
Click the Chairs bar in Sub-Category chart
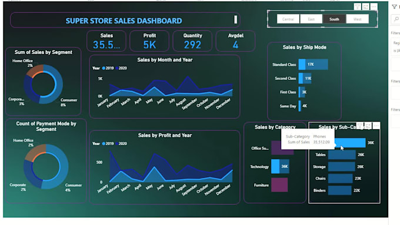[x=341, y=179]
